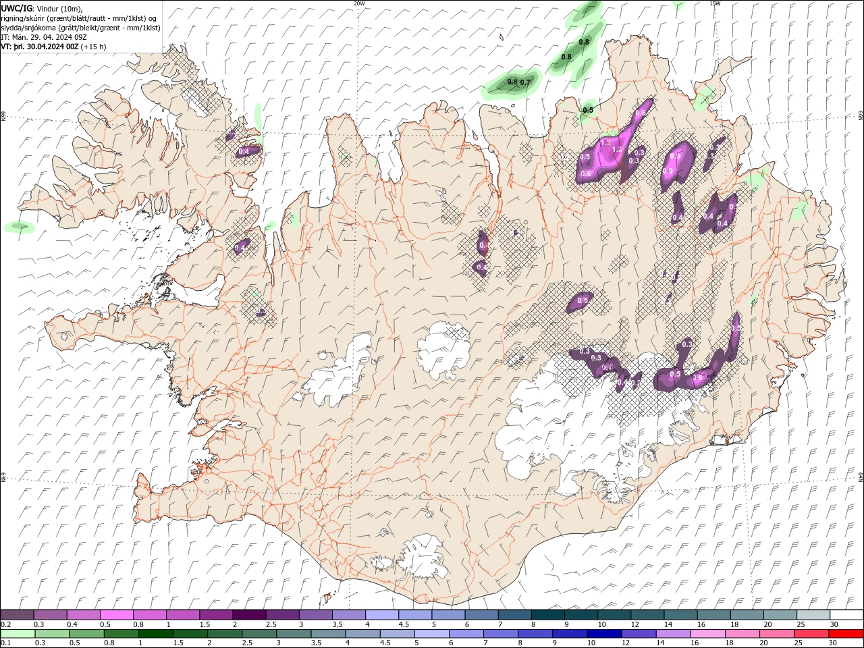The height and width of the screenshot is (648, 864).
Task: Click the deep blue rain-legend swatch labeled 10
Action: 603,634
